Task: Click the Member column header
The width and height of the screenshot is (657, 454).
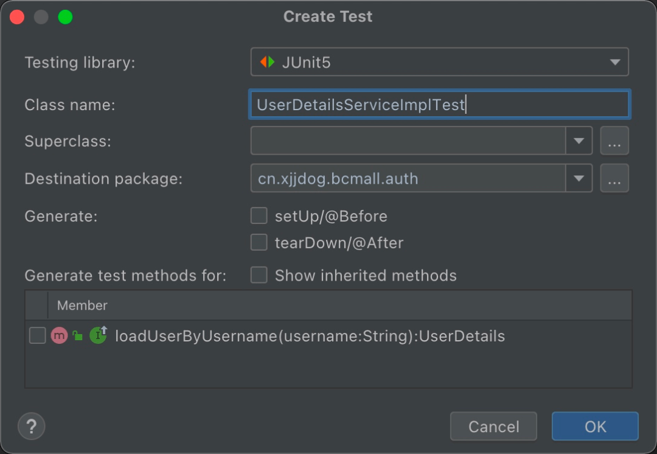Action: [x=82, y=306]
